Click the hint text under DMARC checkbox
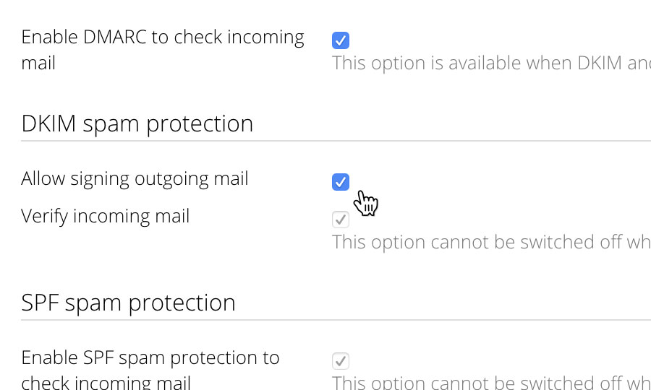651x390 pixels. [491, 63]
